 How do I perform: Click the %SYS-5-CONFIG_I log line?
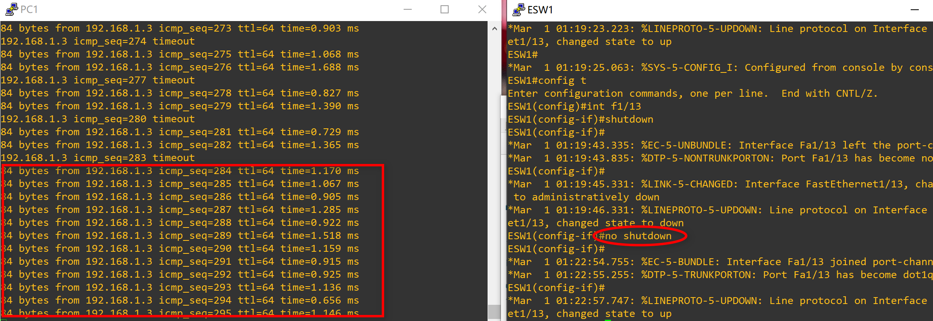point(720,68)
